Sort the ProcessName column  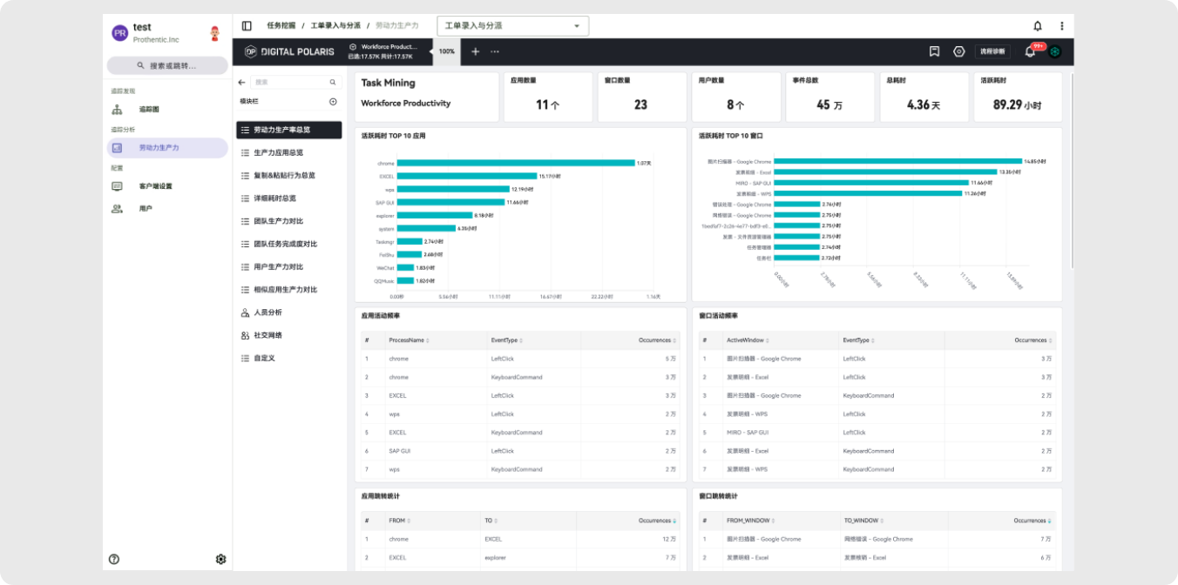click(409, 340)
